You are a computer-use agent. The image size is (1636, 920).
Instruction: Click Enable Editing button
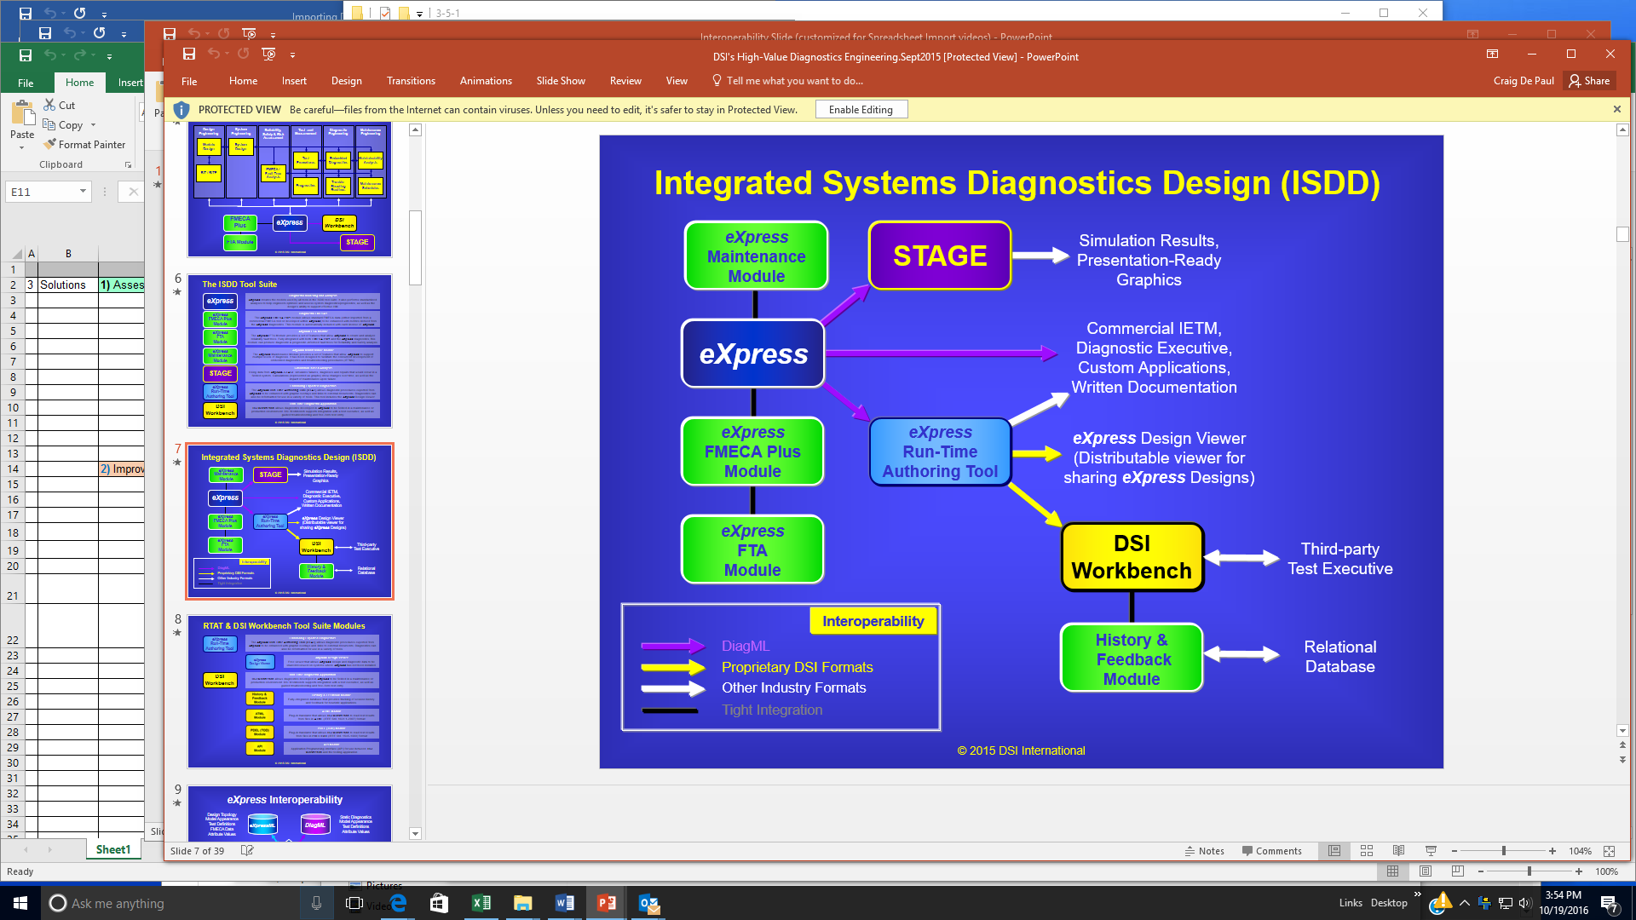pyautogui.click(x=861, y=110)
